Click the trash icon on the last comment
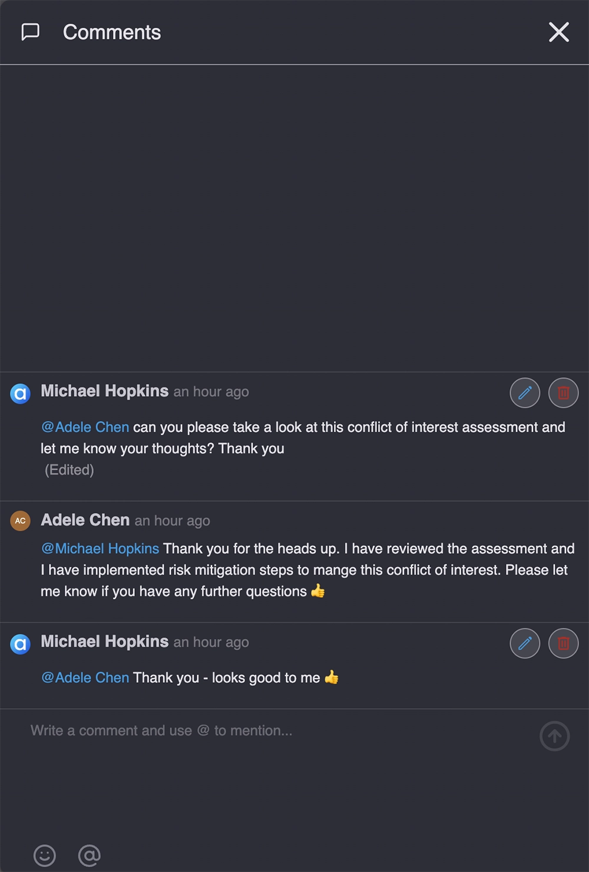Screen dimensions: 589x872 pos(563,643)
